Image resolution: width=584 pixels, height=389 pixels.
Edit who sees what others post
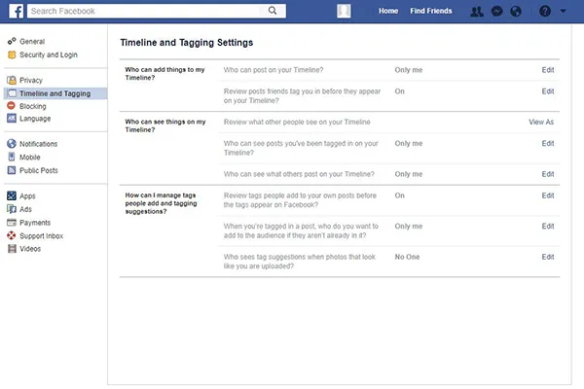tap(547, 174)
